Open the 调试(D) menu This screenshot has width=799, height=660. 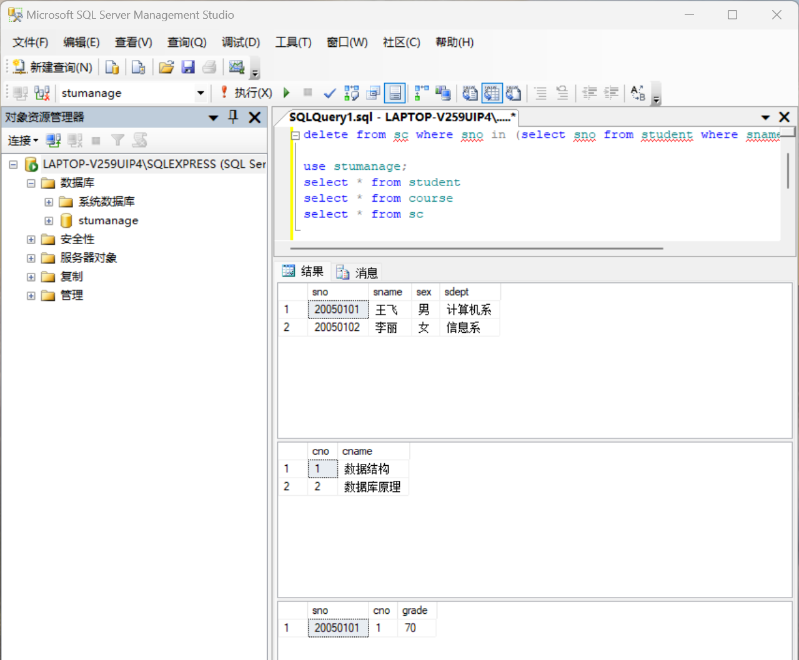[241, 42]
